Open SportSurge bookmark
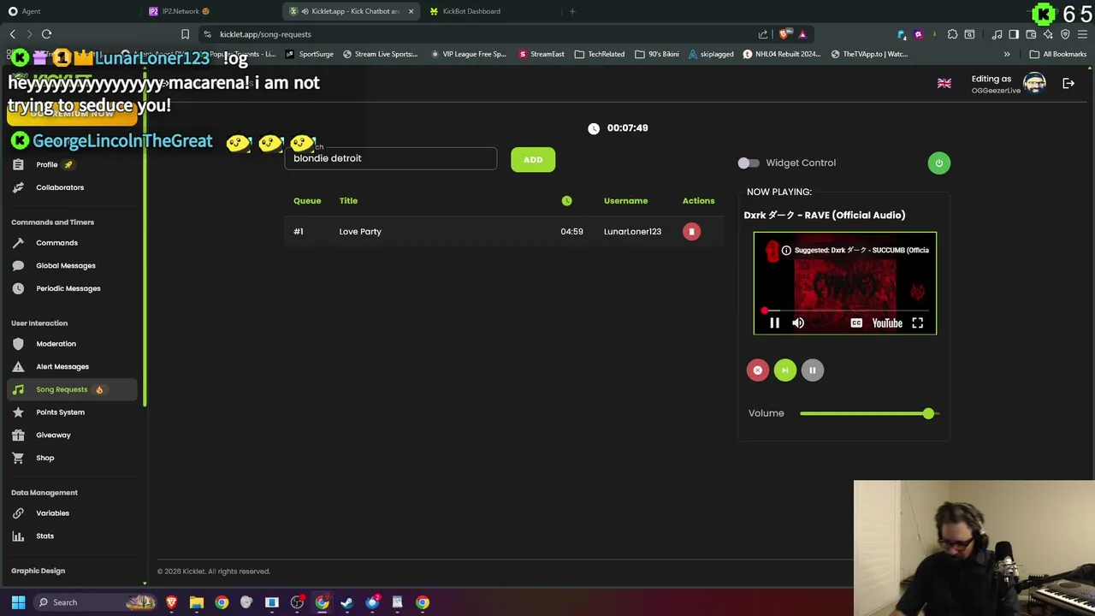This screenshot has height=616, width=1095. click(310, 54)
